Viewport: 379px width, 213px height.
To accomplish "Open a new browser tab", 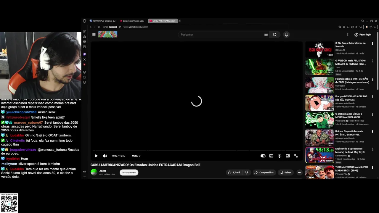I will (180, 21).
